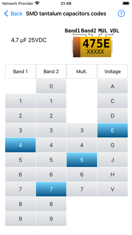Select 9 in the Band 1 column

point(21,219)
